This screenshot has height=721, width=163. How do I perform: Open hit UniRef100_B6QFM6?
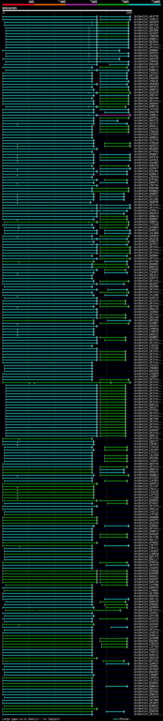[146, 202]
